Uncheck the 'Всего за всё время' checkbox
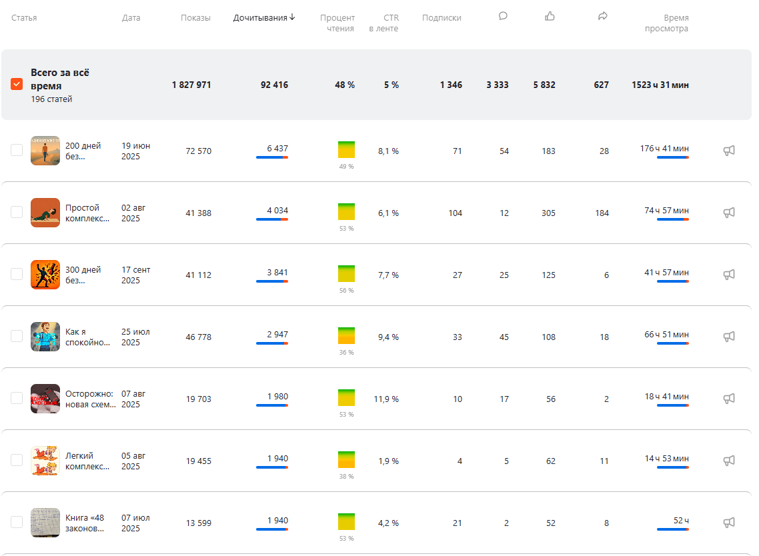 17,85
